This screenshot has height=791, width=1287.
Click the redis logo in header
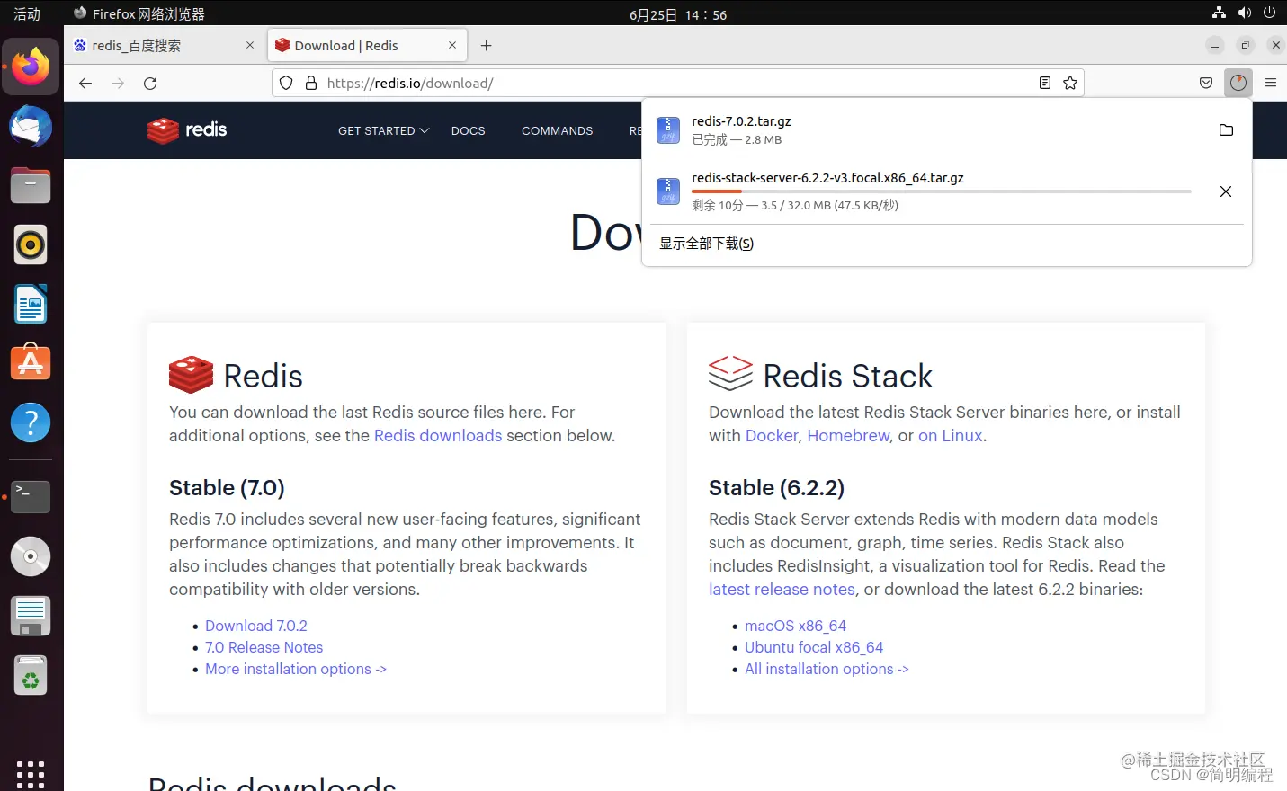[187, 130]
